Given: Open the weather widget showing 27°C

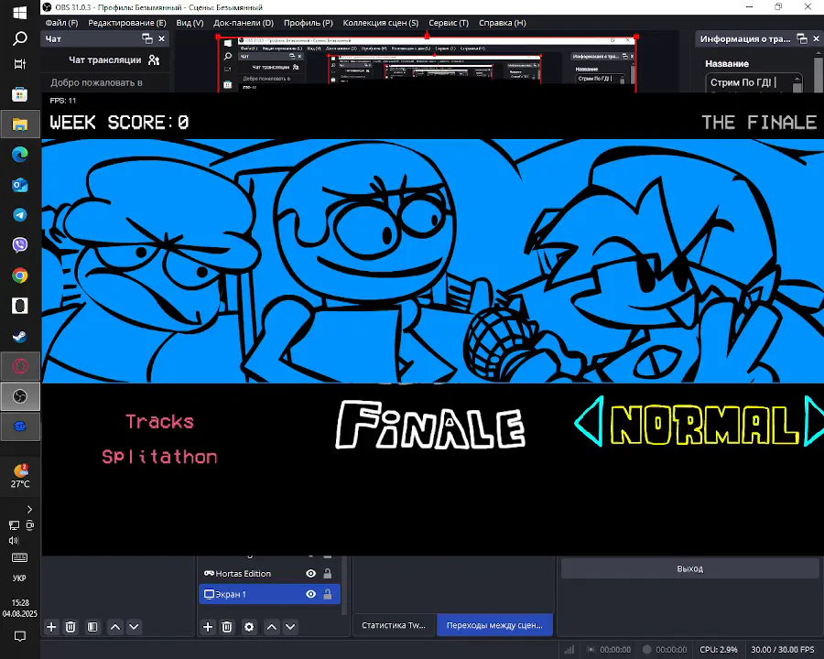Looking at the screenshot, I should [x=20, y=476].
